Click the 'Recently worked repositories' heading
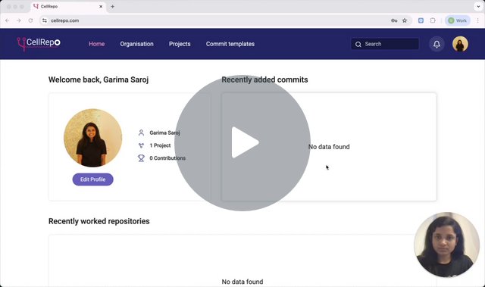 coord(99,221)
